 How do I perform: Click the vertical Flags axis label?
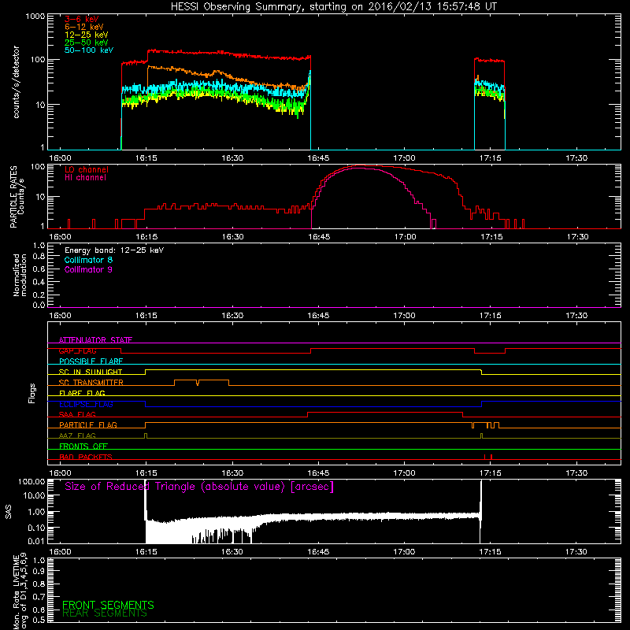pos(32,393)
